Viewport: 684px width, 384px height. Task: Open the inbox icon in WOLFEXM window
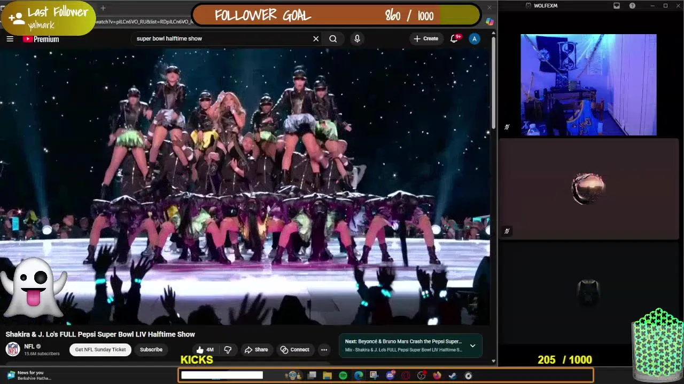pos(617,5)
